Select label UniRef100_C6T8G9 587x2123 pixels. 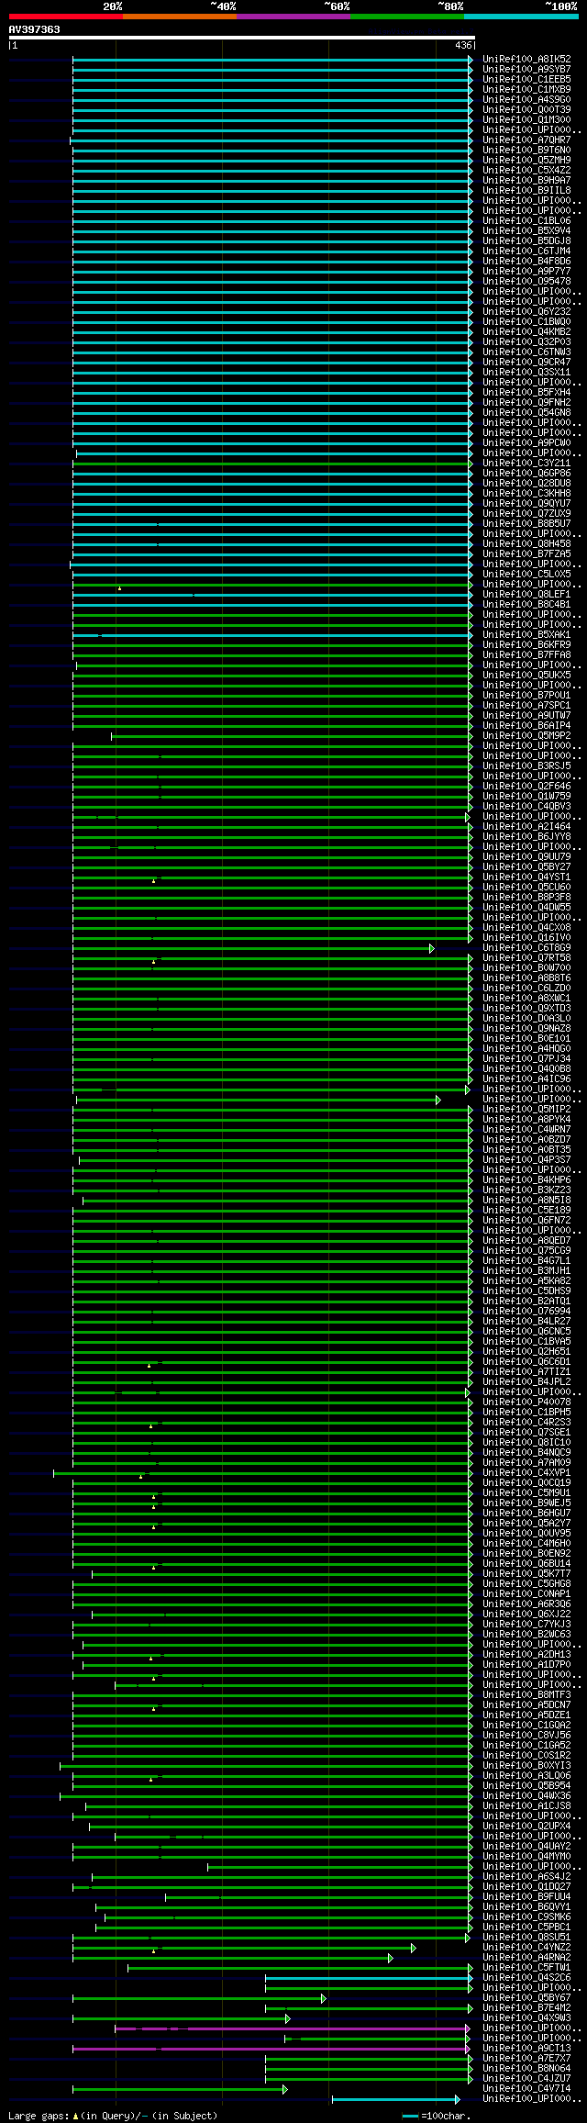pyautogui.click(x=526, y=948)
